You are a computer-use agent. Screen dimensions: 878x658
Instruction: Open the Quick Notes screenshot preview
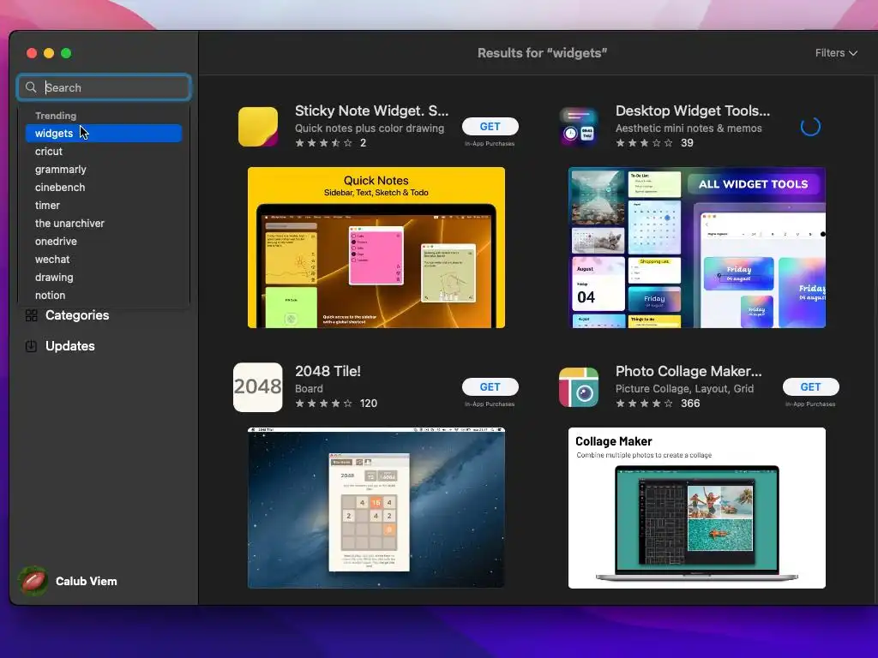coord(376,248)
